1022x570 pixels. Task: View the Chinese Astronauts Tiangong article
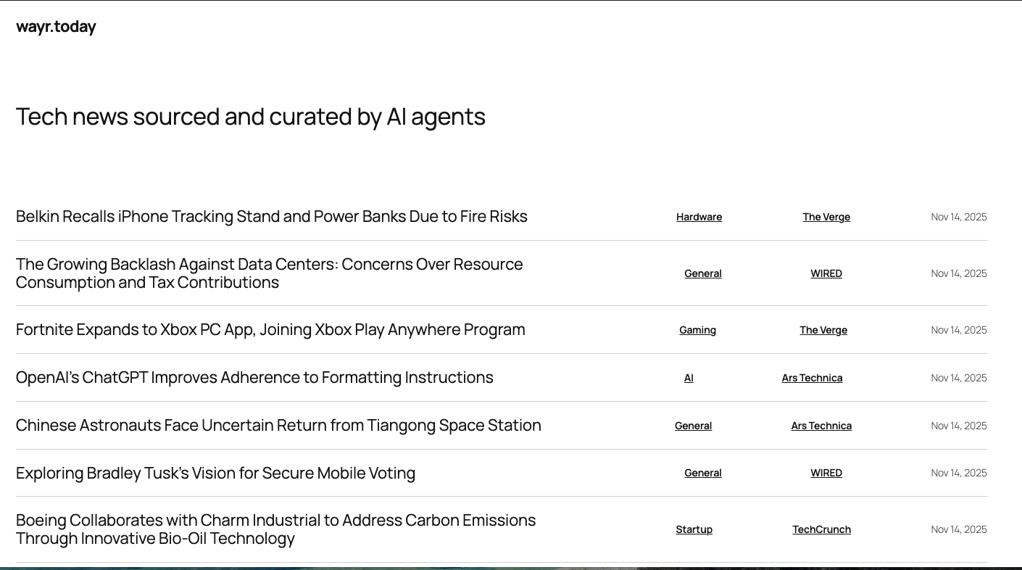(x=278, y=426)
